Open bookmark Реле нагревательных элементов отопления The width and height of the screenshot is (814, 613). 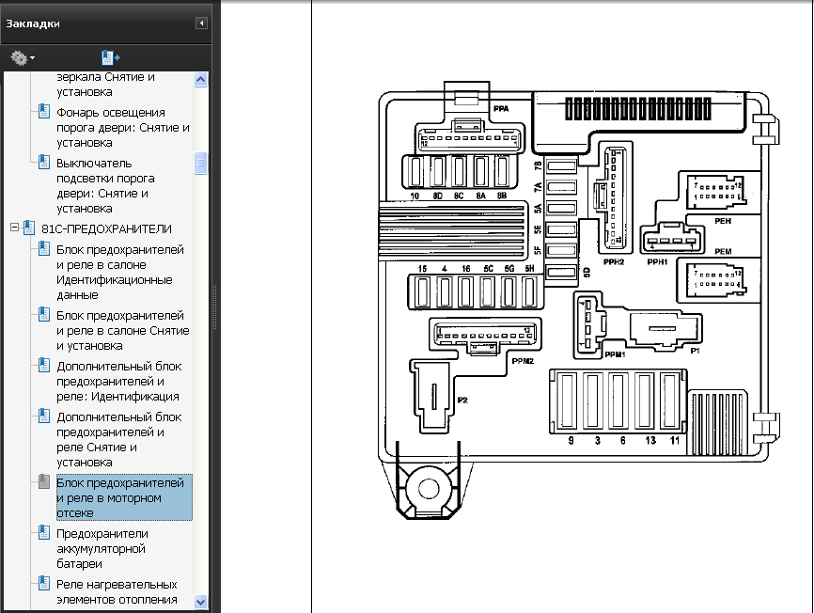117,592
